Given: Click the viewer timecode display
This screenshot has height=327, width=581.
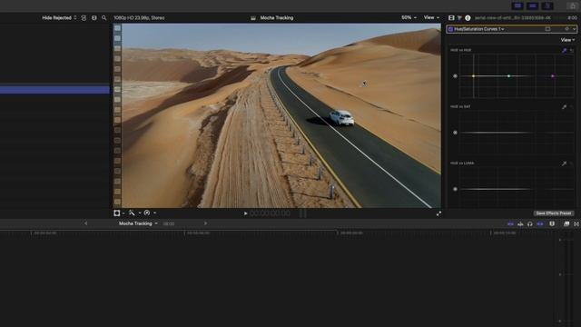Looking at the screenshot, I should point(271,213).
